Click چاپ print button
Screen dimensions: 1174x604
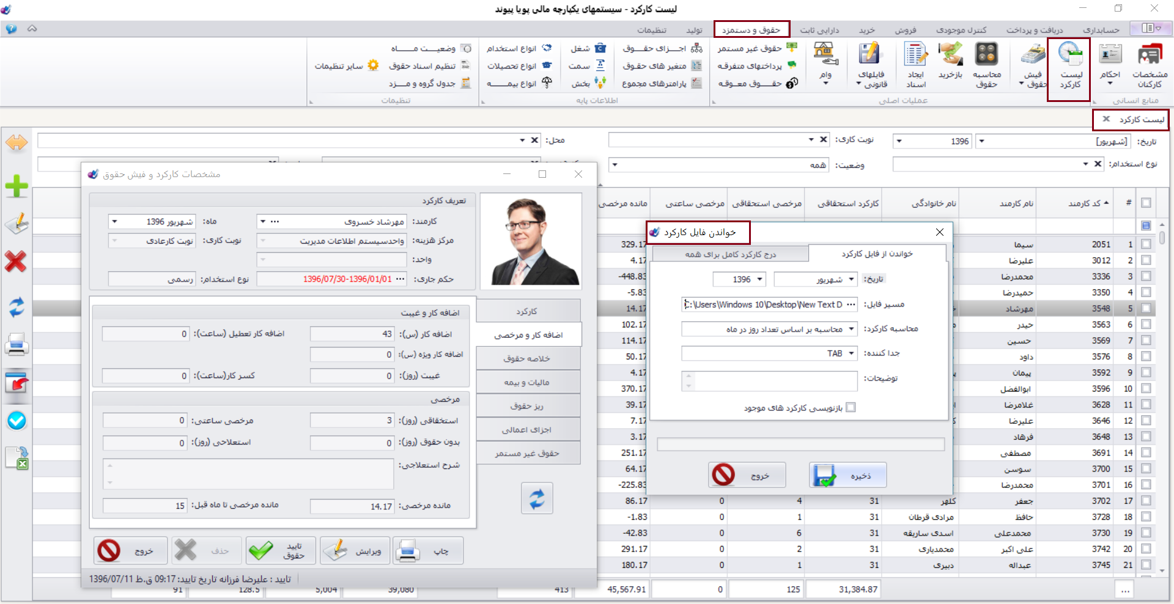point(428,551)
